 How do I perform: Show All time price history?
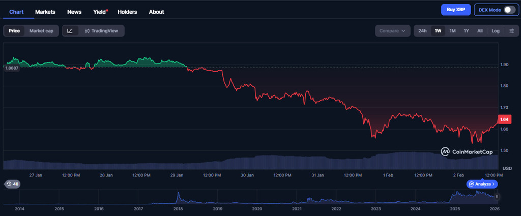point(480,31)
